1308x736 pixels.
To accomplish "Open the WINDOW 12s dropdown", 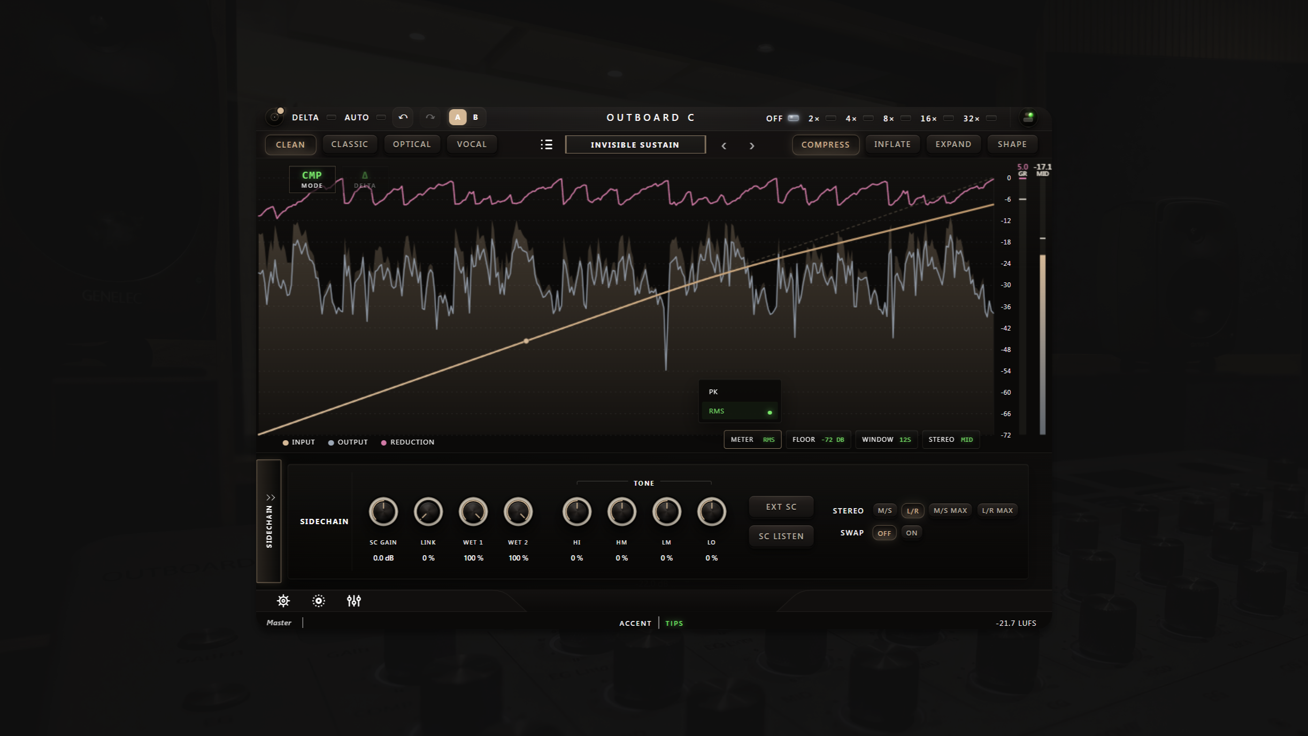I will pyautogui.click(x=886, y=440).
